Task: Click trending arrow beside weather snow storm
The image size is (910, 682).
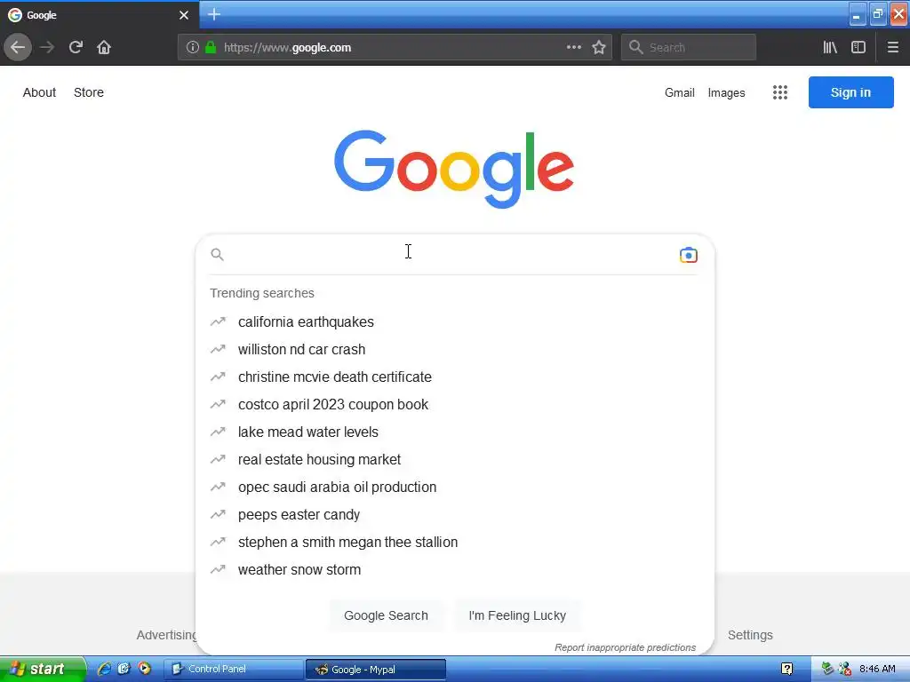Action: click(x=218, y=569)
